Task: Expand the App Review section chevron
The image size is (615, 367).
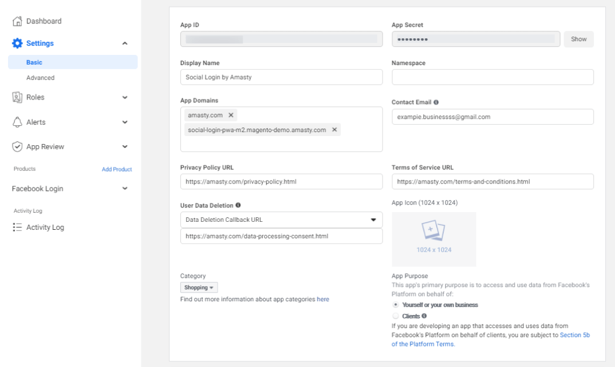Action: tap(125, 146)
